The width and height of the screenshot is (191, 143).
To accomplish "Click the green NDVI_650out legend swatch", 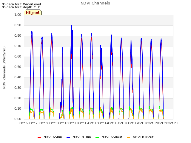I will [97, 138].
